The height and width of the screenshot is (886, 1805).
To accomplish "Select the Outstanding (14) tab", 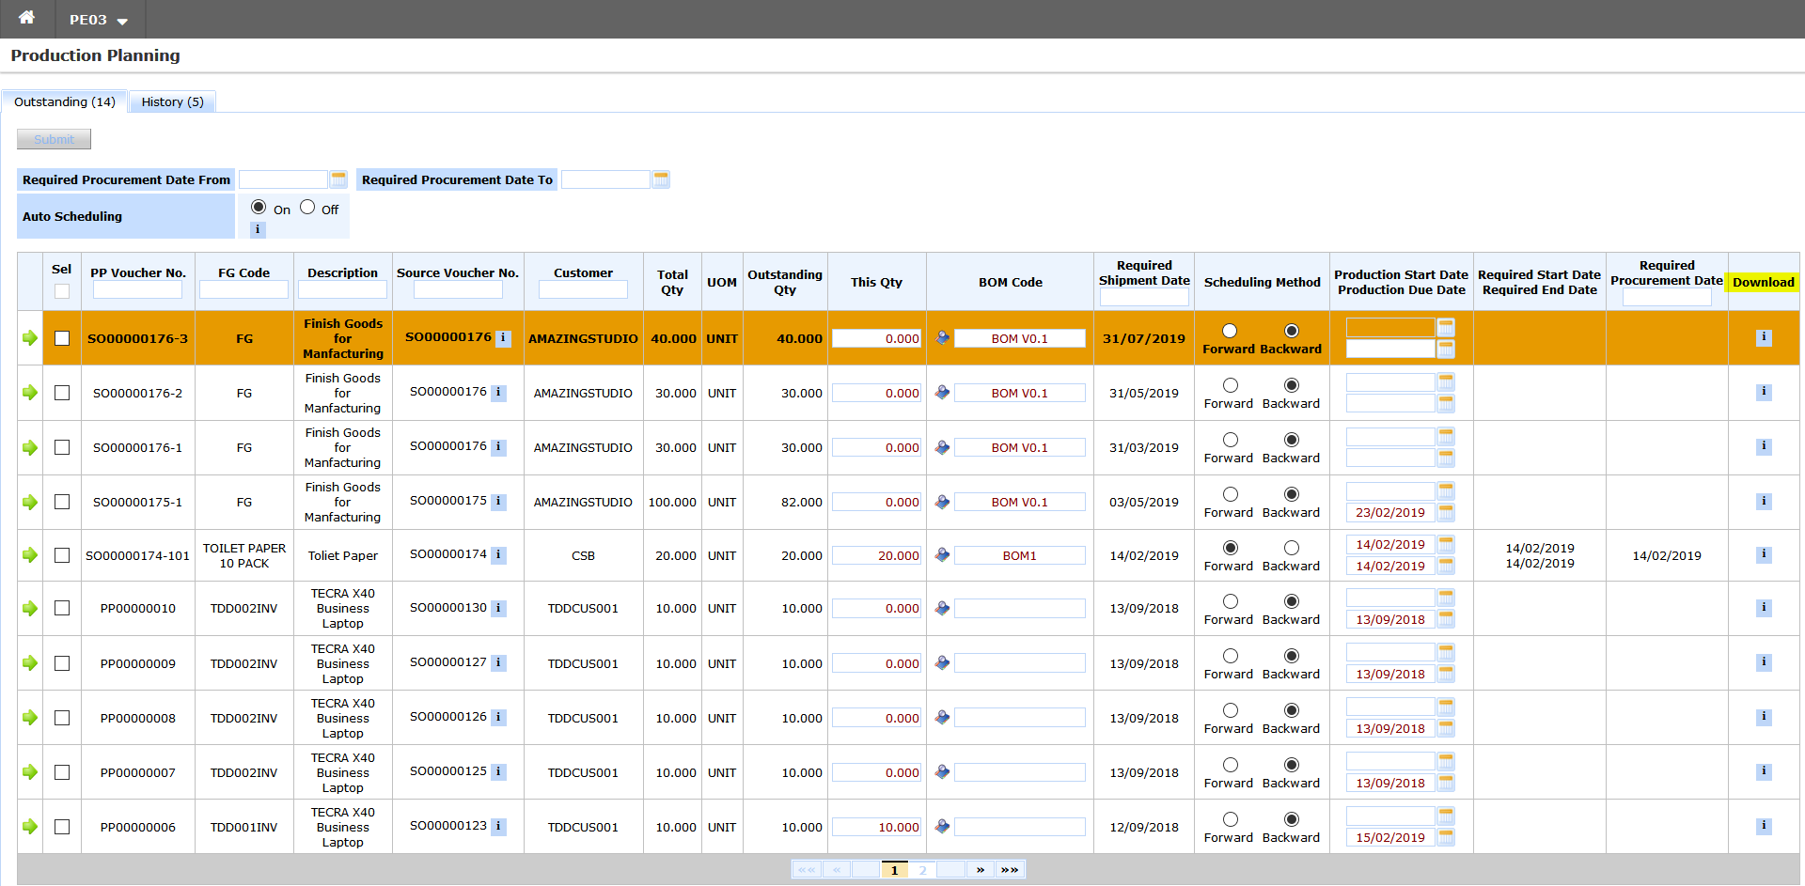I will [x=64, y=101].
